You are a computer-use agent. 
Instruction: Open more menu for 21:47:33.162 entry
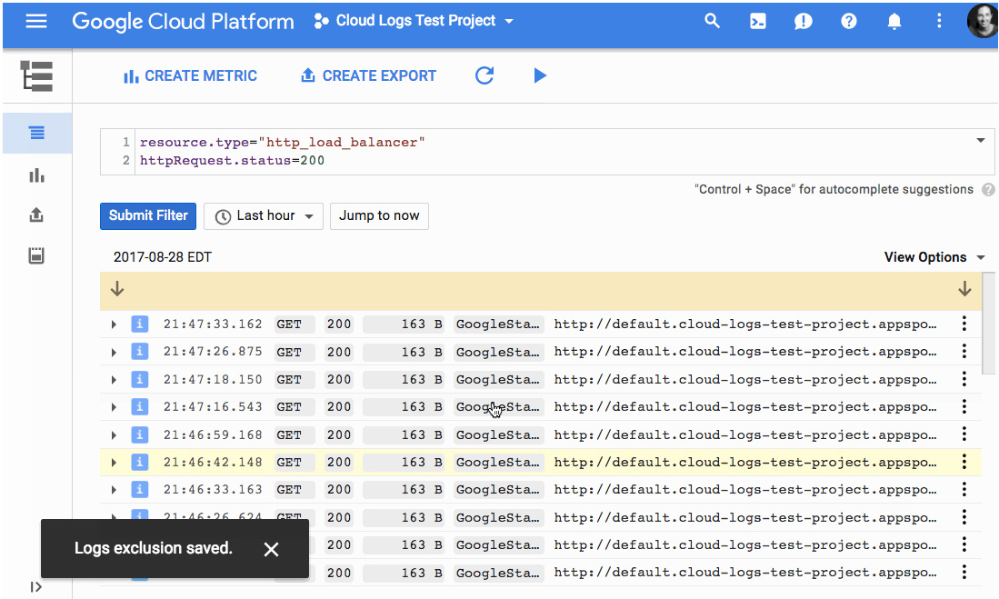(x=964, y=324)
